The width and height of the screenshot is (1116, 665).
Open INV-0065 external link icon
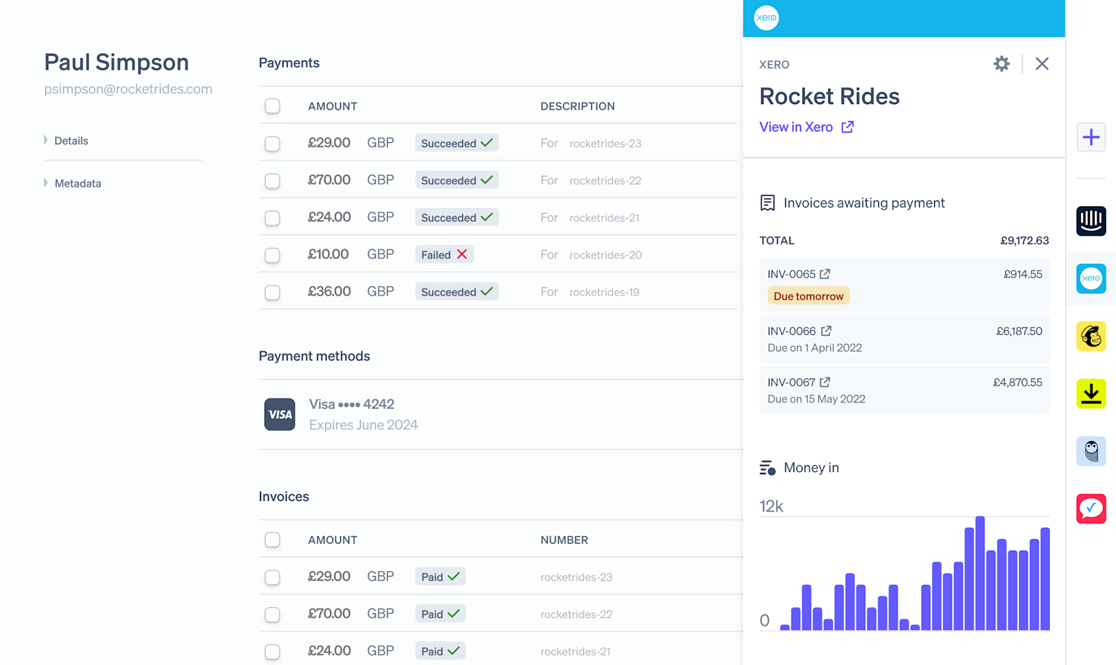tap(825, 274)
